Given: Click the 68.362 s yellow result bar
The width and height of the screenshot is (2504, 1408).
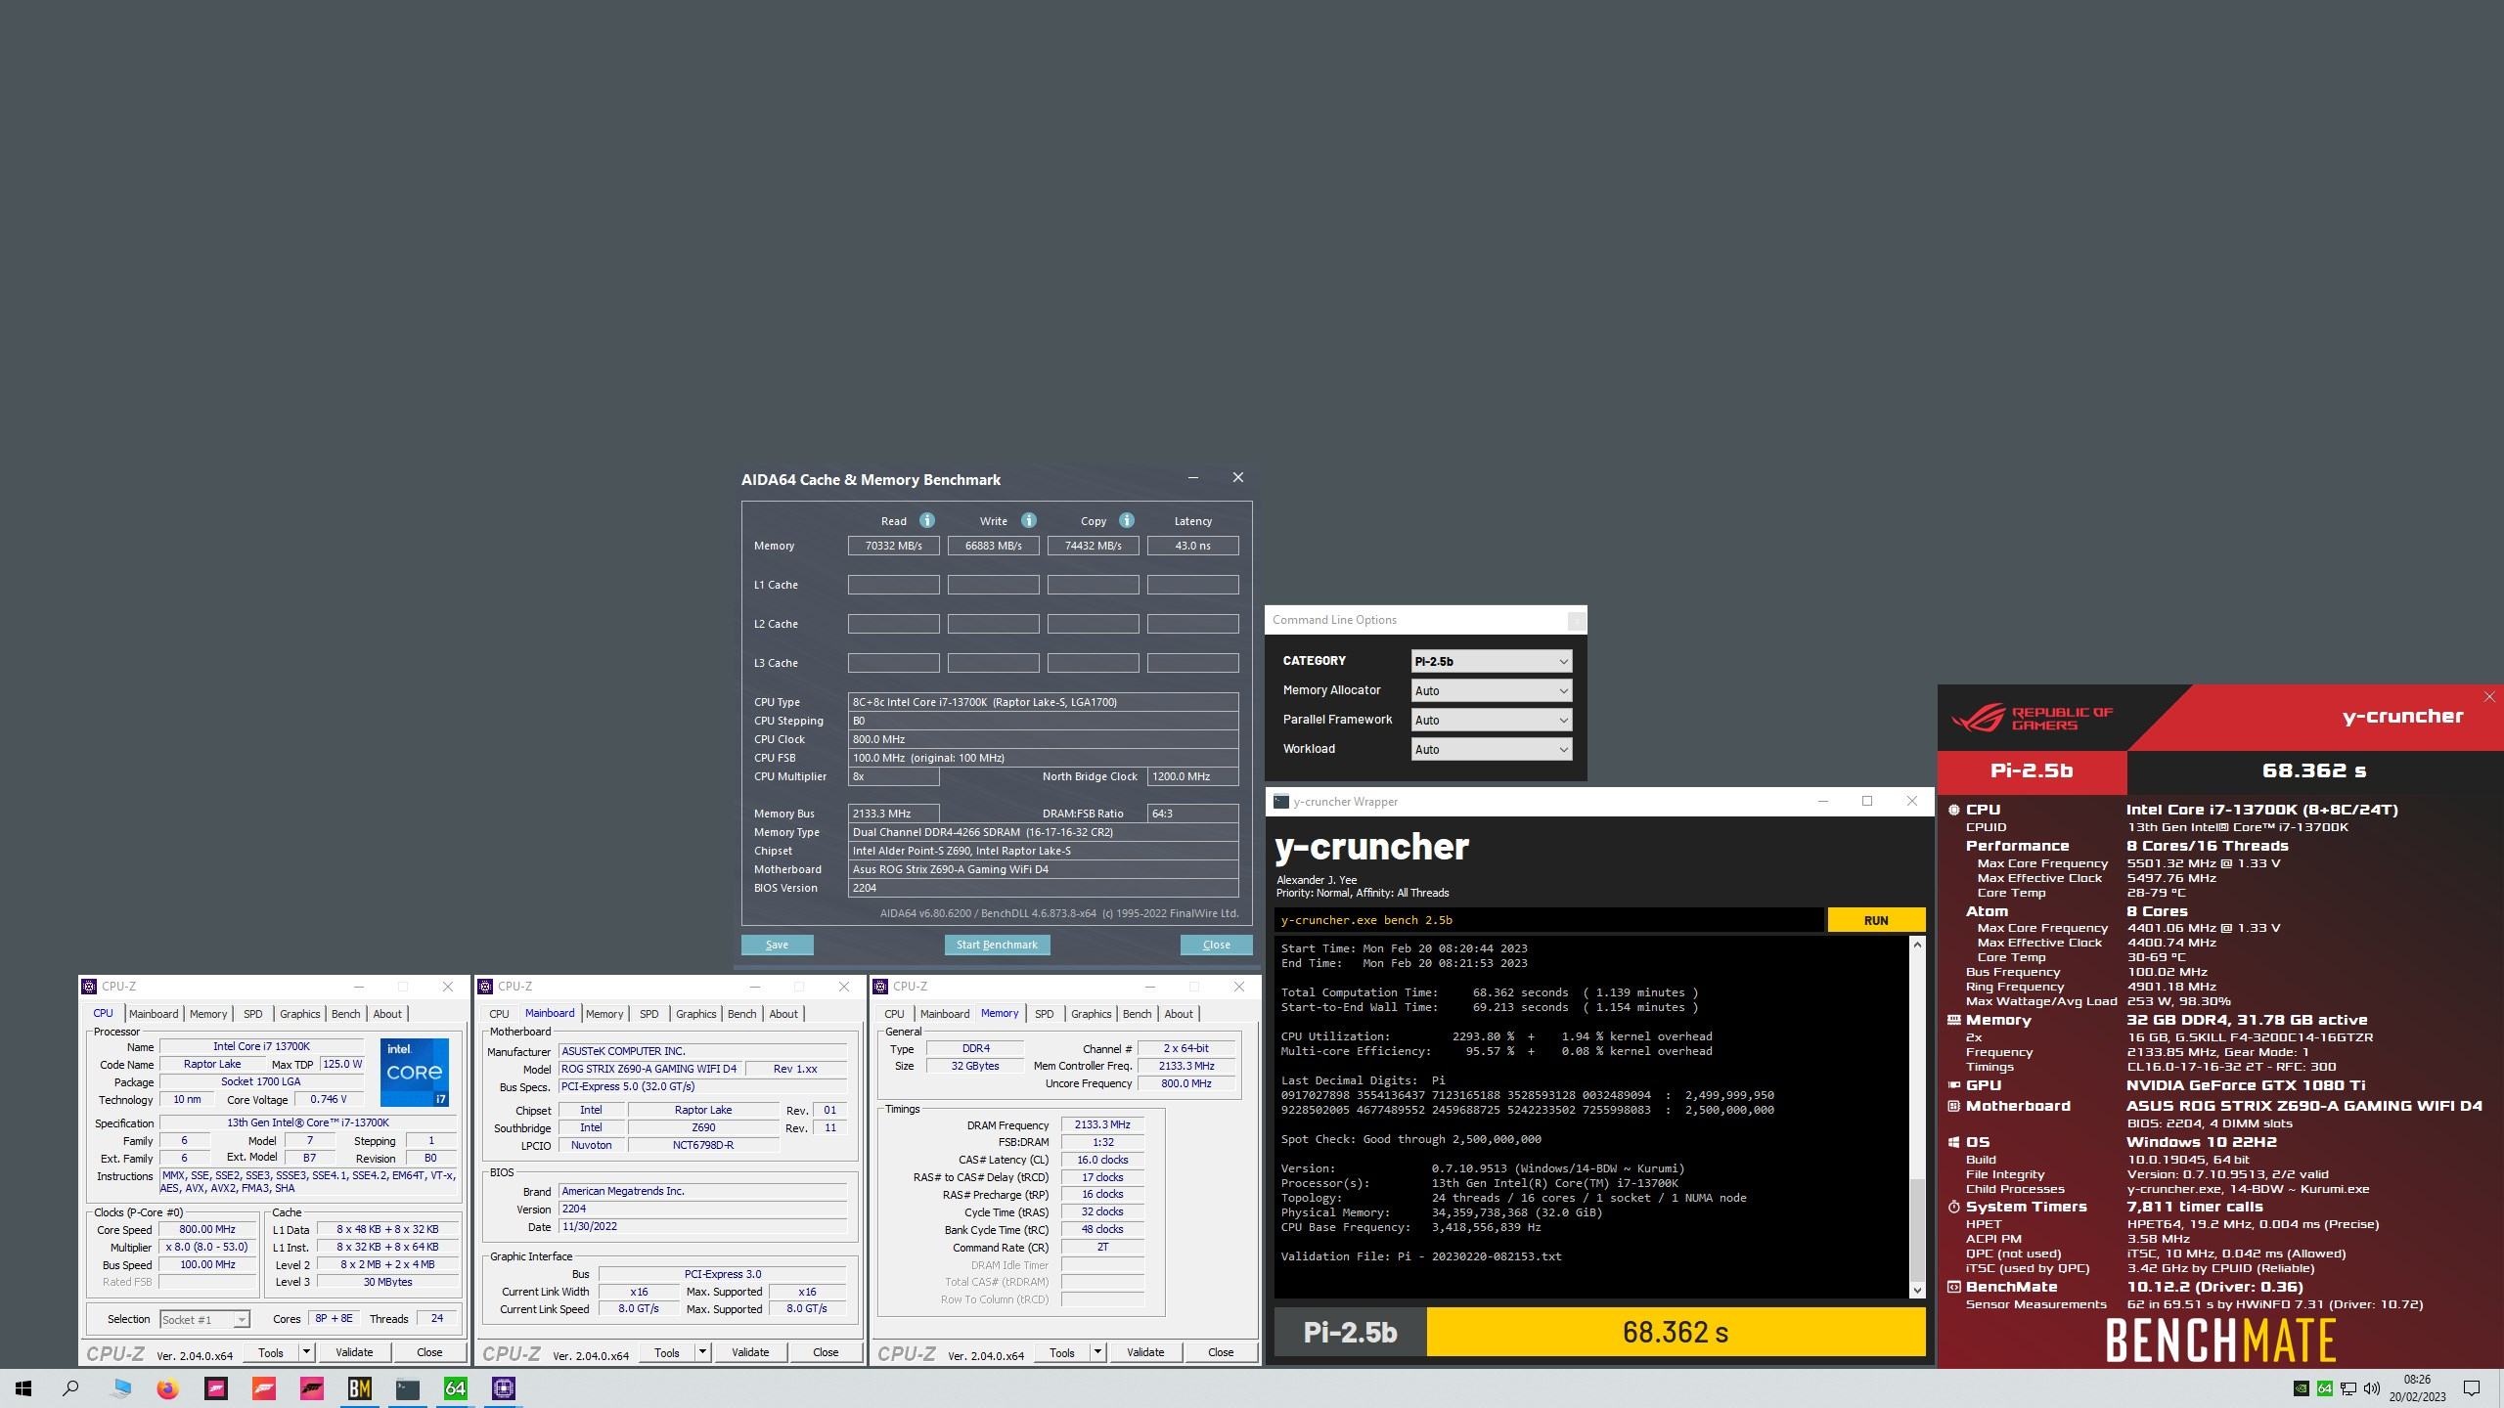Looking at the screenshot, I should 1676,1332.
